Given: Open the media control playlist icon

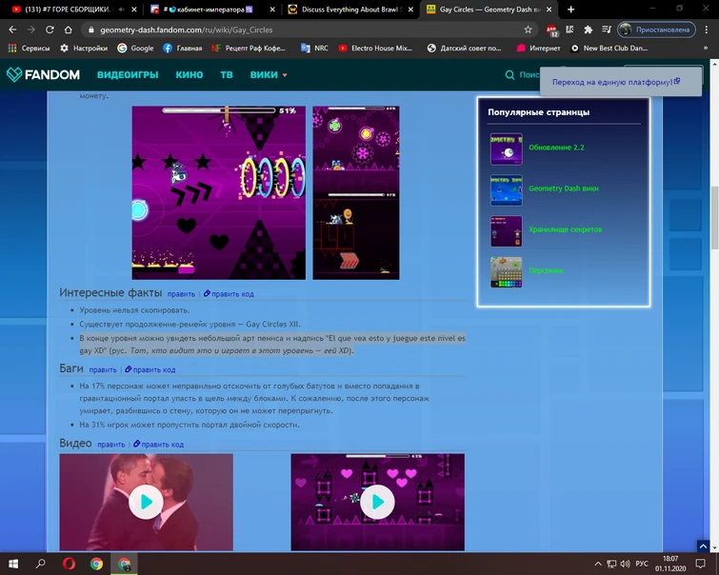Looking at the screenshot, I should coord(607,30).
